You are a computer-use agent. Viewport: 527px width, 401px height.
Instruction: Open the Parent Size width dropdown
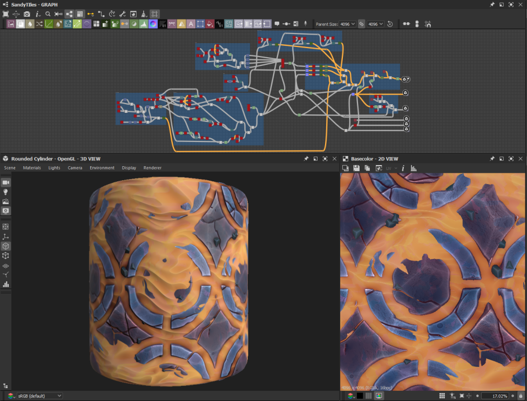click(347, 24)
